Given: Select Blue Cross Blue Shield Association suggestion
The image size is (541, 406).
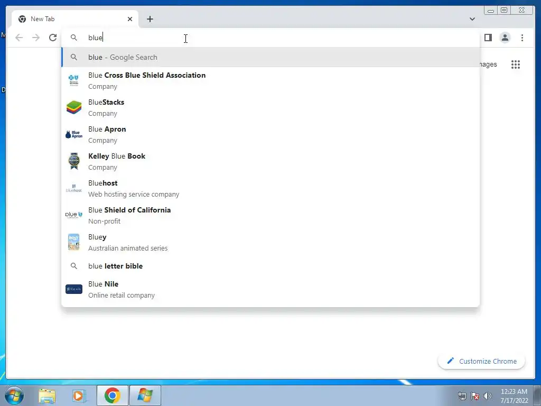Looking at the screenshot, I should pos(270,80).
